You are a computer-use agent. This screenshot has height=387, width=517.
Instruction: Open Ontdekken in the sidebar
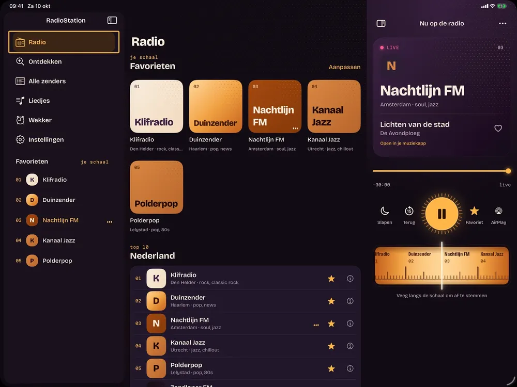[64, 61]
